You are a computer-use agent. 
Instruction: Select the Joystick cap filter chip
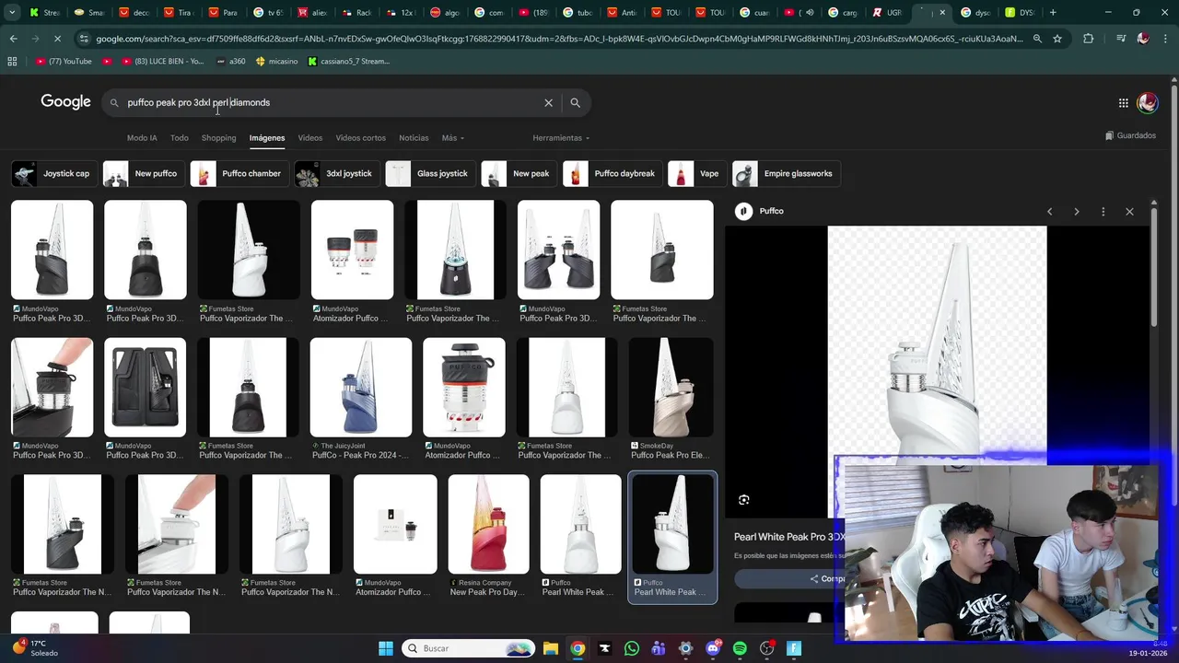pyautogui.click(x=54, y=173)
